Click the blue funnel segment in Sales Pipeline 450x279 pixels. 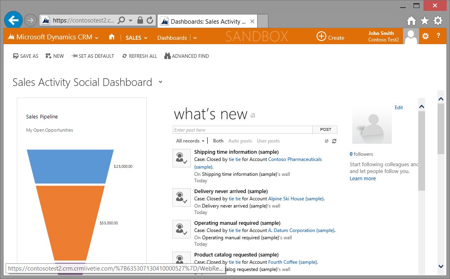tap(70, 166)
